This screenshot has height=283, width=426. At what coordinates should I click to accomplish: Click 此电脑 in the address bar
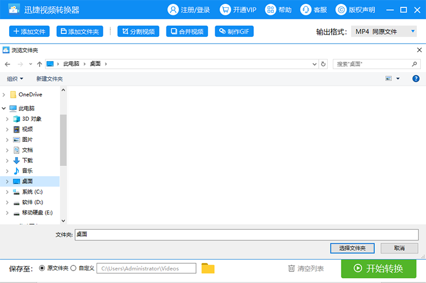pyautogui.click(x=71, y=64)
